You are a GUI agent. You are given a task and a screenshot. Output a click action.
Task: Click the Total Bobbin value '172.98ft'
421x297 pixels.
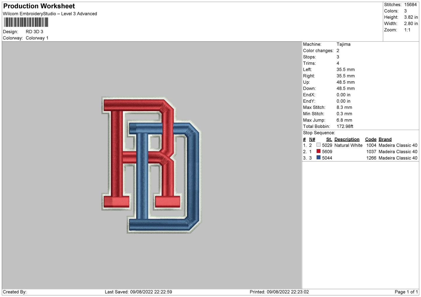tap(345, 127)
